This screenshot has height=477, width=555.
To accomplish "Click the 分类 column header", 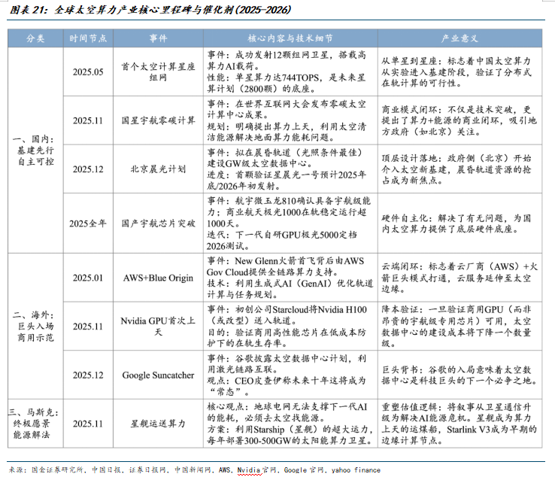I will pos(35,37).
